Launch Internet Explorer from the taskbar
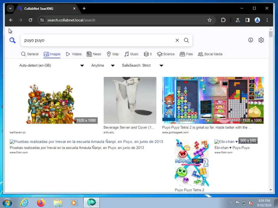Viewport: 278px width, 208px height. tap(24, 203)
